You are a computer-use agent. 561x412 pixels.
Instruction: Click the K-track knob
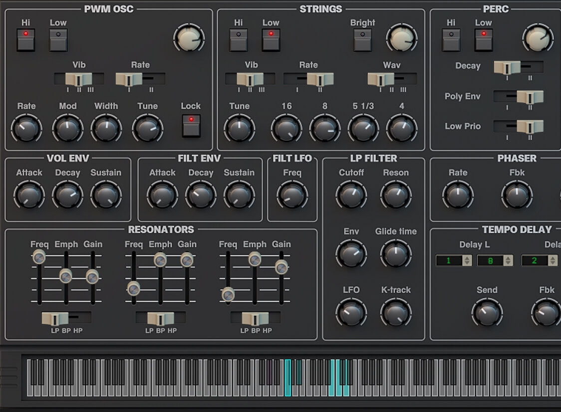pyautogui.click(x=396, y=313)
